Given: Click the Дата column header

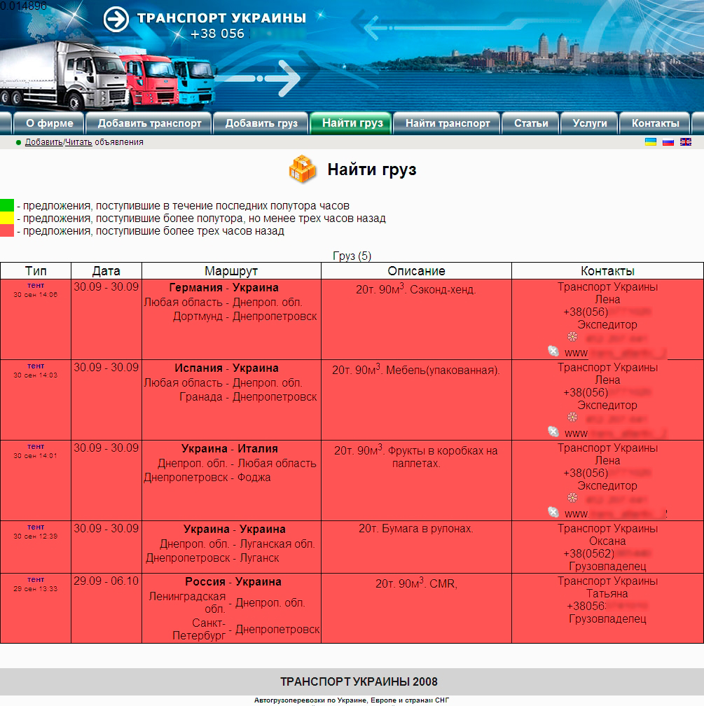Looking at the screenshot, I should (x=106, y=271).
